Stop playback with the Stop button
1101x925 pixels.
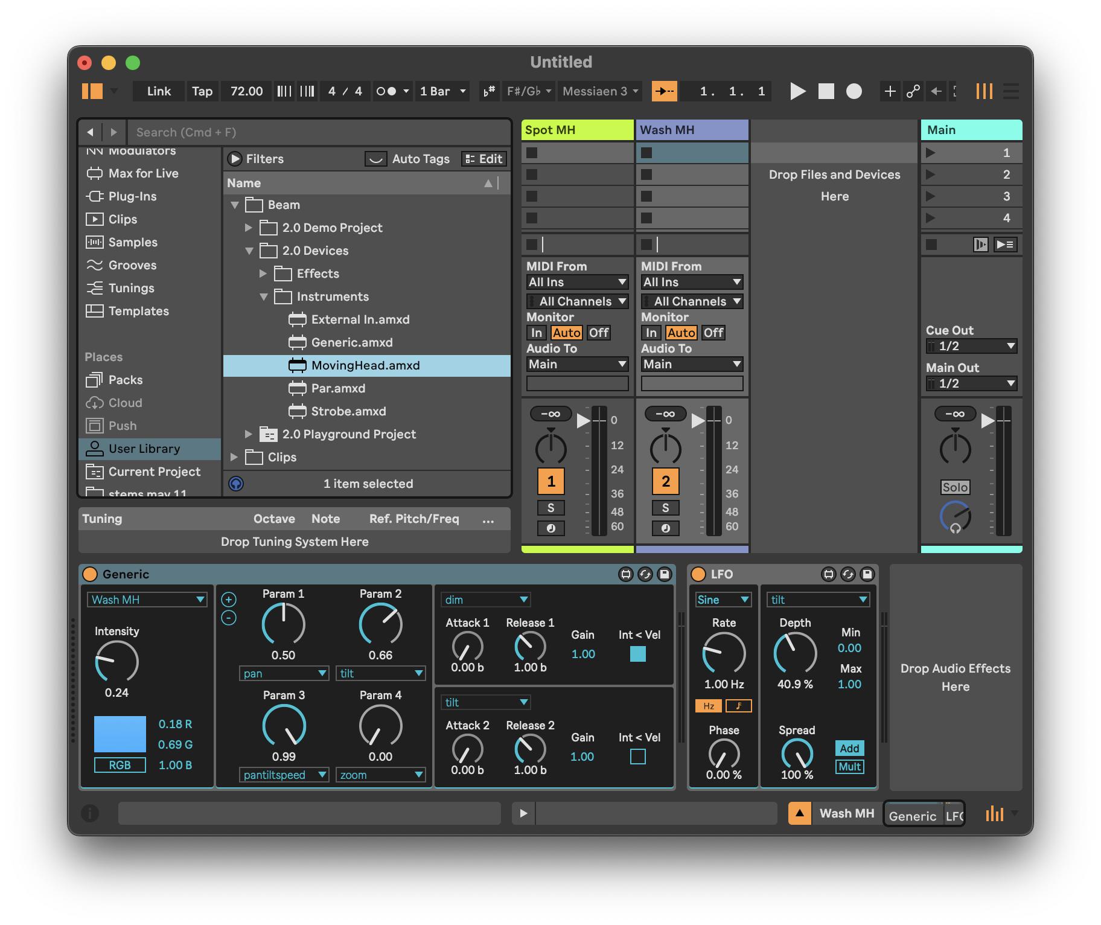click(x=826, y=91)
